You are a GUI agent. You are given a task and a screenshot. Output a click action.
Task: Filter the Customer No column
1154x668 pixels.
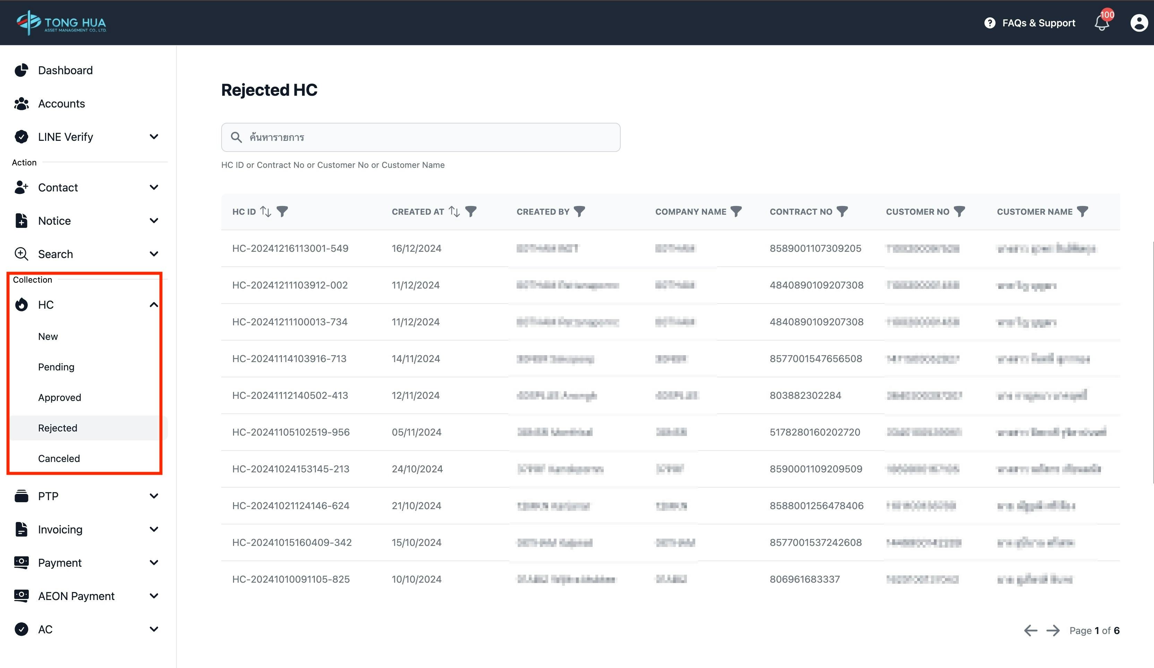pyautogui.click(x=959, y=211)
